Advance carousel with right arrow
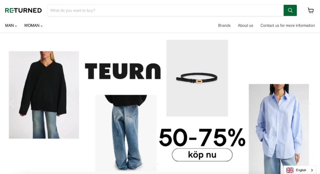The height and width of the screenshot is (174, 320). [308, 104]
